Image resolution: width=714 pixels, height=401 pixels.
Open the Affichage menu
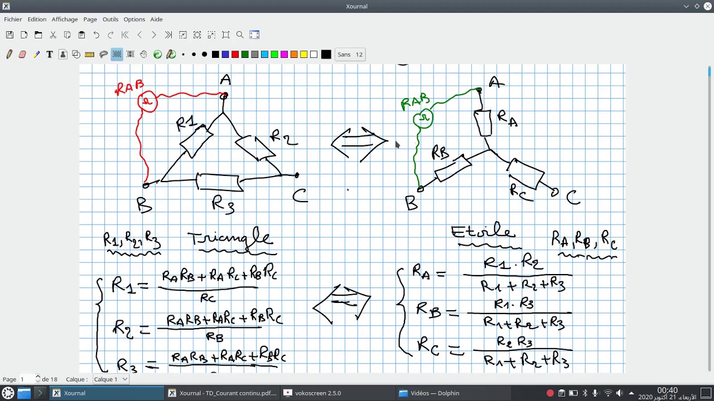(x=65, y=19)
